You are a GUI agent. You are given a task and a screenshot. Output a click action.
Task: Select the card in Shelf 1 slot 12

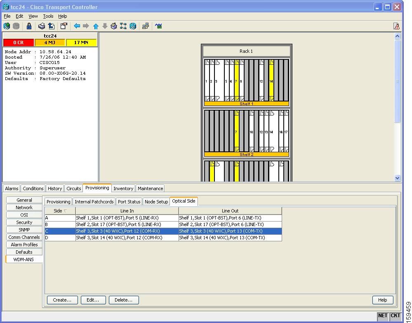[x=261, y=80]
